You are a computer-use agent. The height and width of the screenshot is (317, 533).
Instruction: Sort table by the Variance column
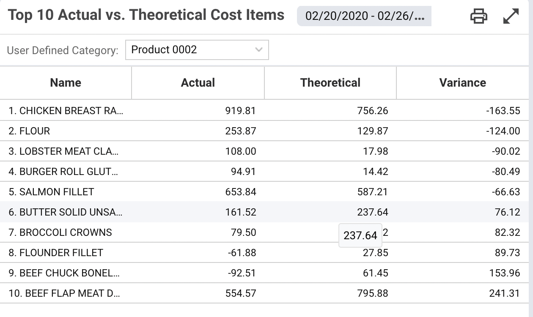click(462, 83)
